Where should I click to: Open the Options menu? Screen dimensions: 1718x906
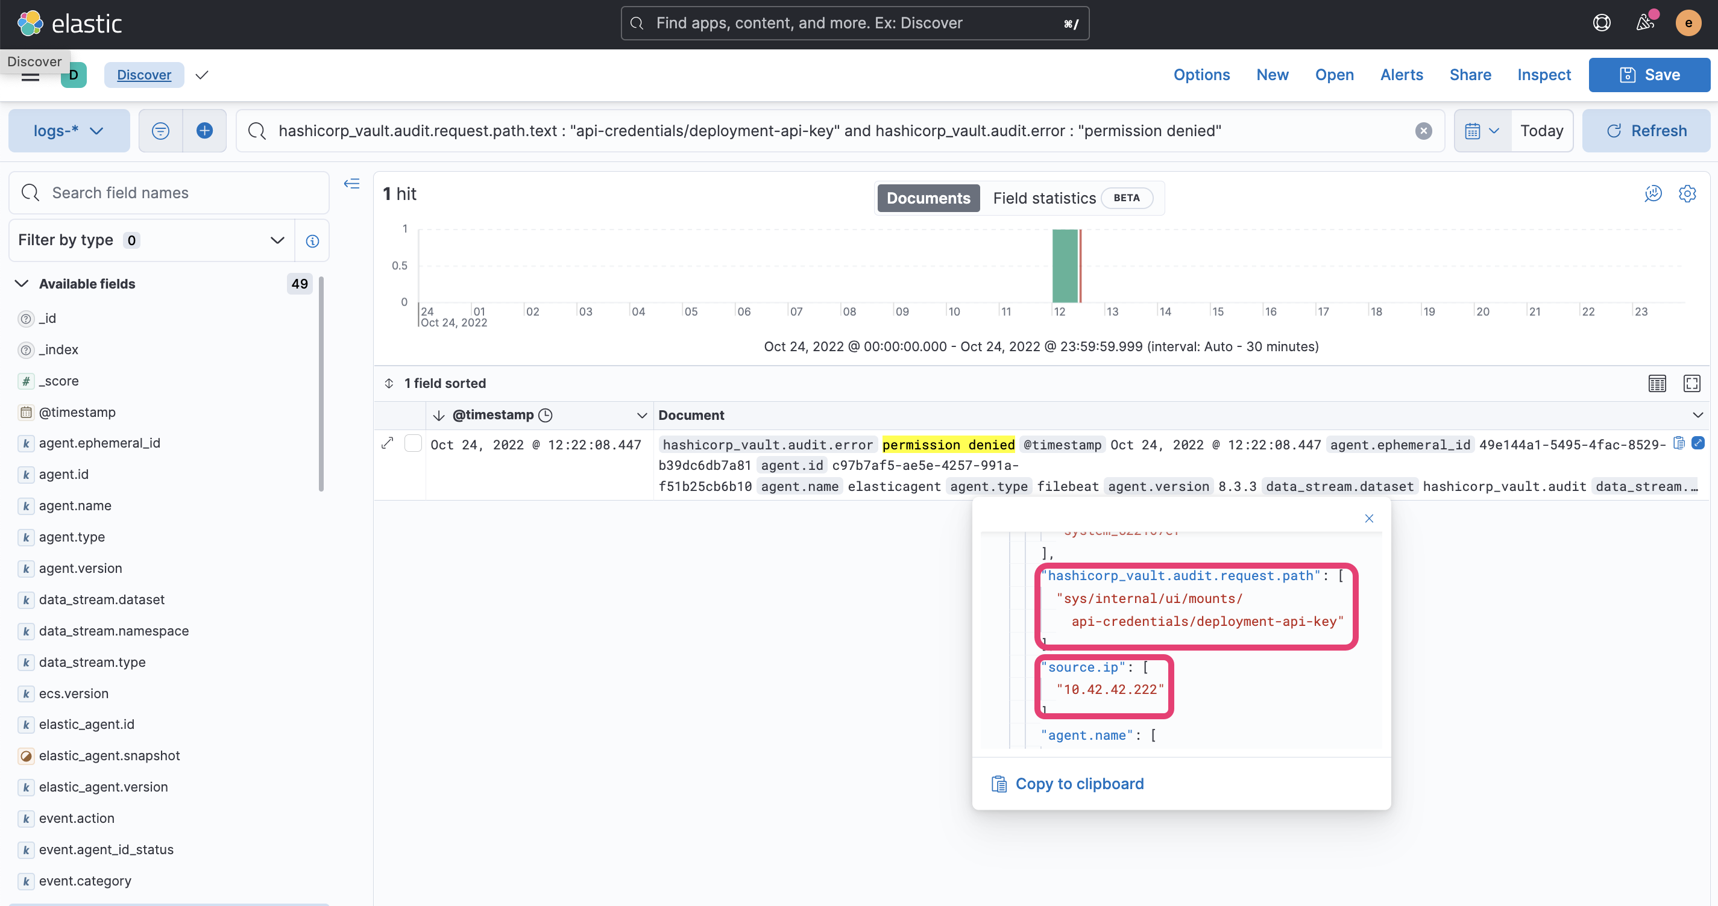coord(1201,75)
